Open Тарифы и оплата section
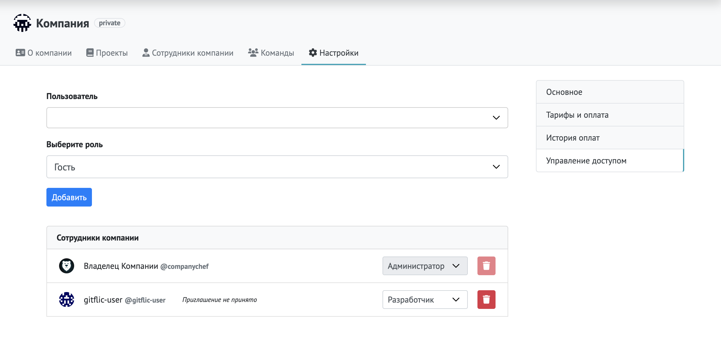 610,115
